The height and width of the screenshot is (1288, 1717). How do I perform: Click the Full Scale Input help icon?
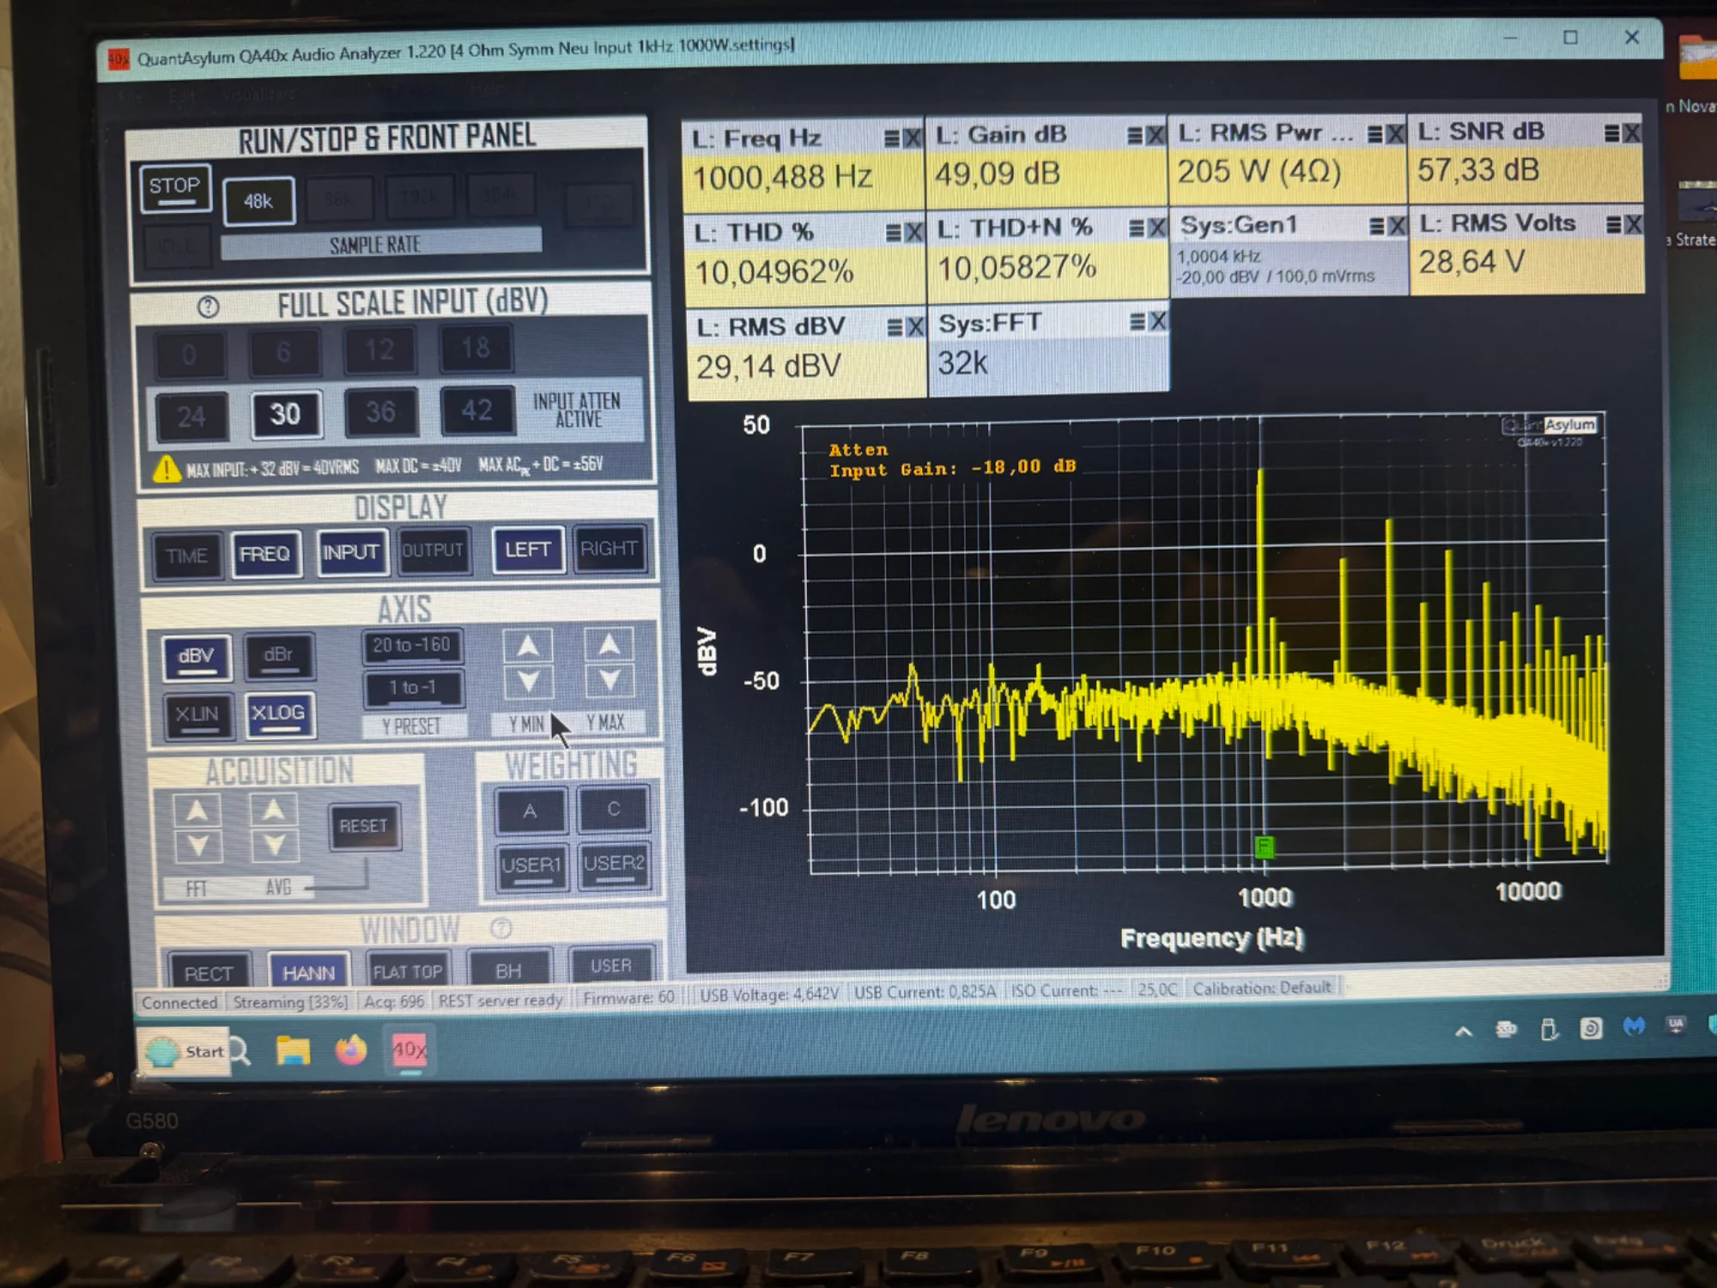[x=208, y=307]
